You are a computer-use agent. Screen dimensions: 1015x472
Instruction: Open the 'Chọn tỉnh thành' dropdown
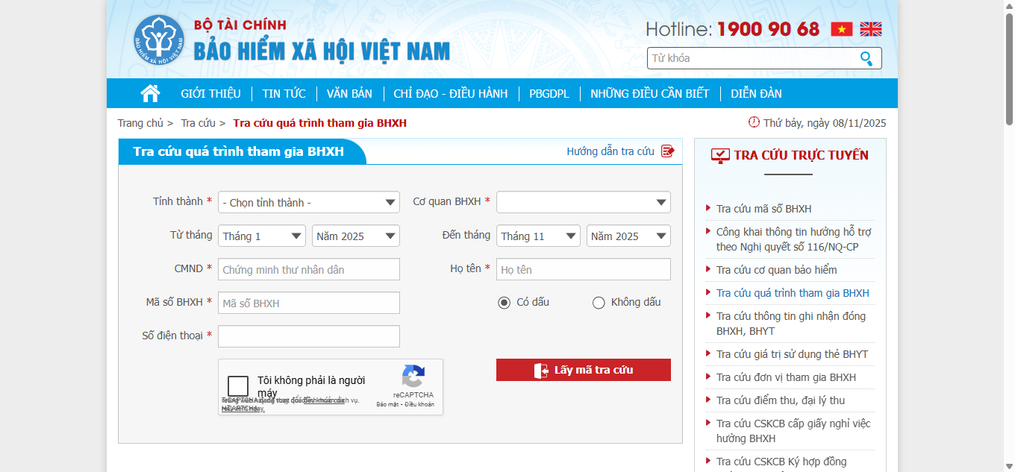(x=308, y=203)
